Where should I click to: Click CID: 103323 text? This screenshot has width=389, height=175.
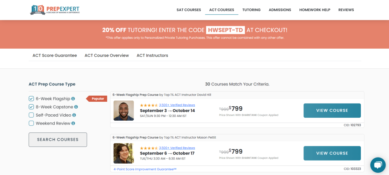click(352, 169)
